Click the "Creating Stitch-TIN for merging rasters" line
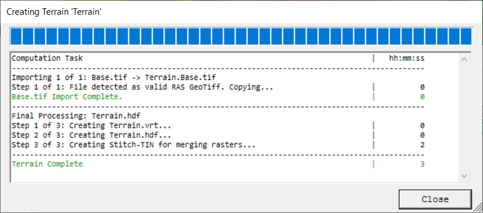 coord(133,145)
